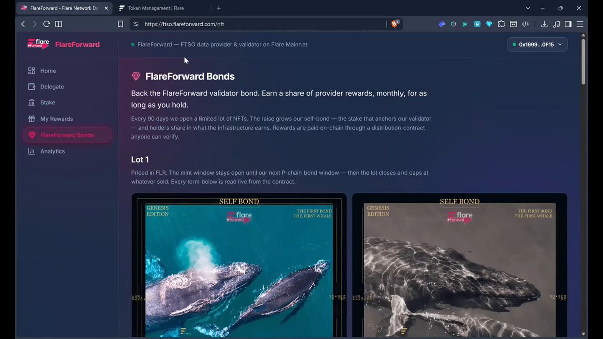
Task: Open the puzzle-piece Extensions menu
Action: [x=501, y=24]
